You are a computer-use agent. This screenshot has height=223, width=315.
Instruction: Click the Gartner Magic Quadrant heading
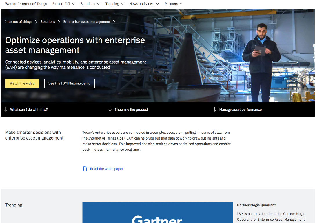pos(256,205)
